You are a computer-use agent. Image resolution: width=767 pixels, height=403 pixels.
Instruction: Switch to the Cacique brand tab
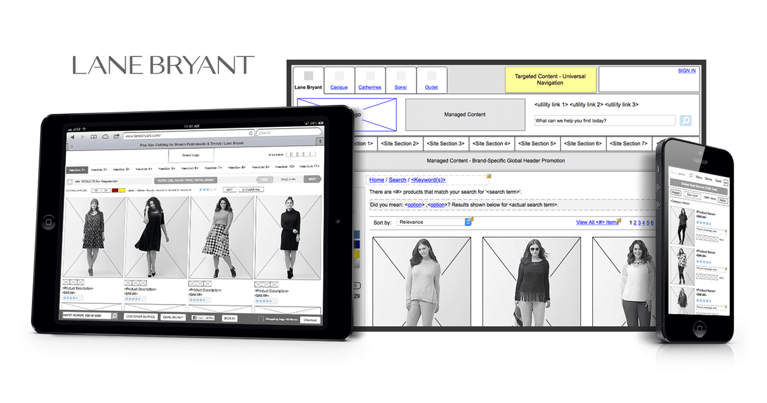click(x=339, y=87)
